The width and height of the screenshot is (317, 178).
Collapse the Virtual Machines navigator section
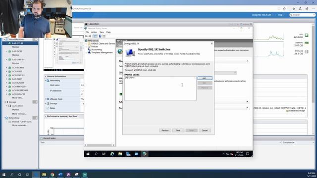coord(4,40)
